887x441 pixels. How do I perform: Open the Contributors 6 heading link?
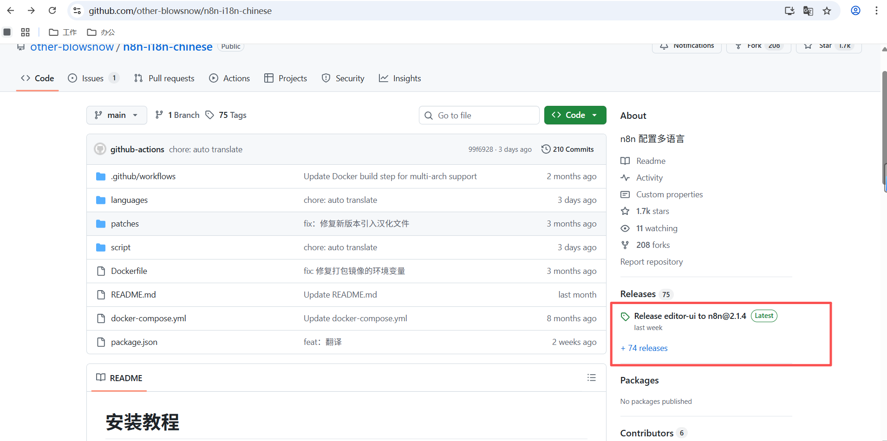click(x=653, y=433)
